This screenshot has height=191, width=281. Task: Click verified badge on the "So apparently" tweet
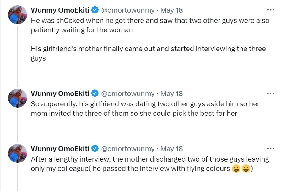coord(95,93)
